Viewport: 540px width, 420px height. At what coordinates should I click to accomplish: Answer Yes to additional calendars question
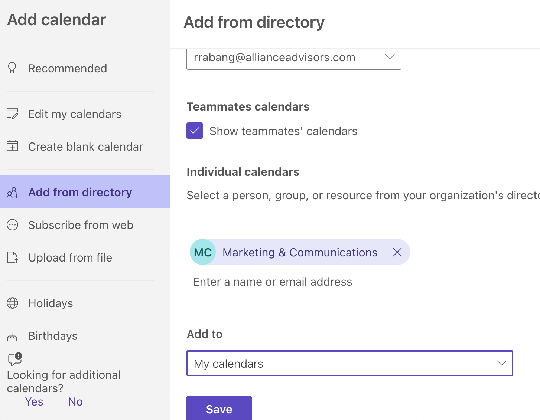[x=34, y=402]
